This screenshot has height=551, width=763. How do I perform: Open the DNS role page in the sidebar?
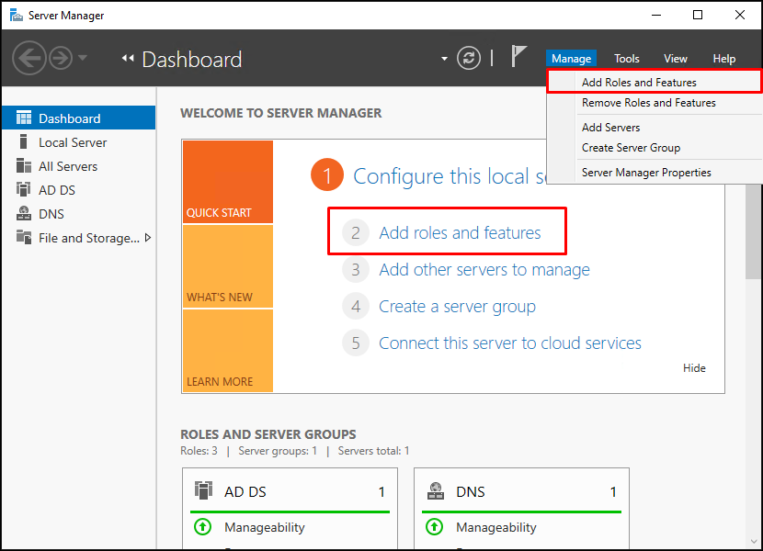(x=79, y=214)
